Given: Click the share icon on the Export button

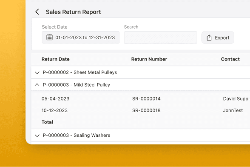Looking at the screenshot, I should coord(209,38).
